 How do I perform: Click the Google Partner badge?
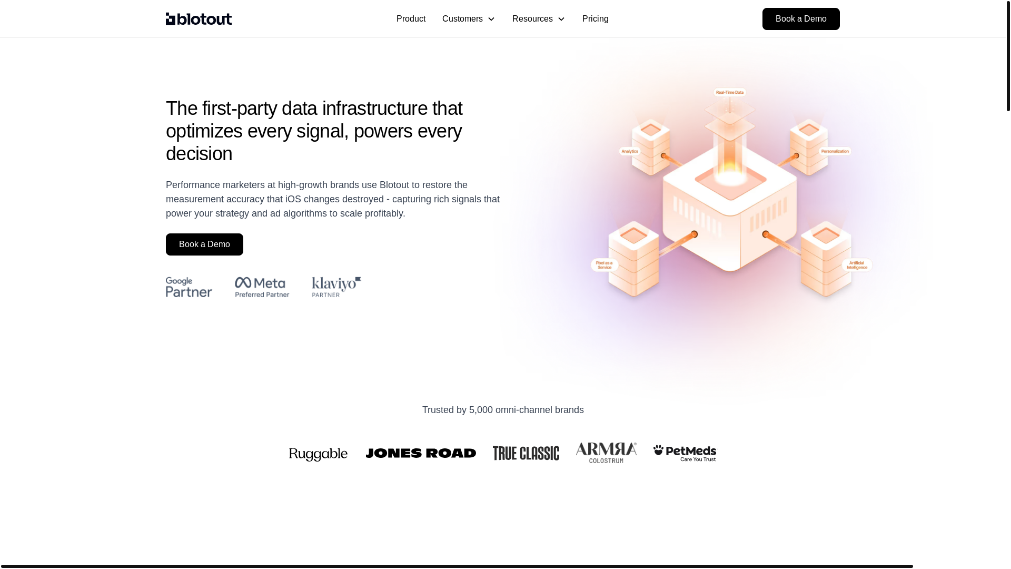click(x=189, y=287)
